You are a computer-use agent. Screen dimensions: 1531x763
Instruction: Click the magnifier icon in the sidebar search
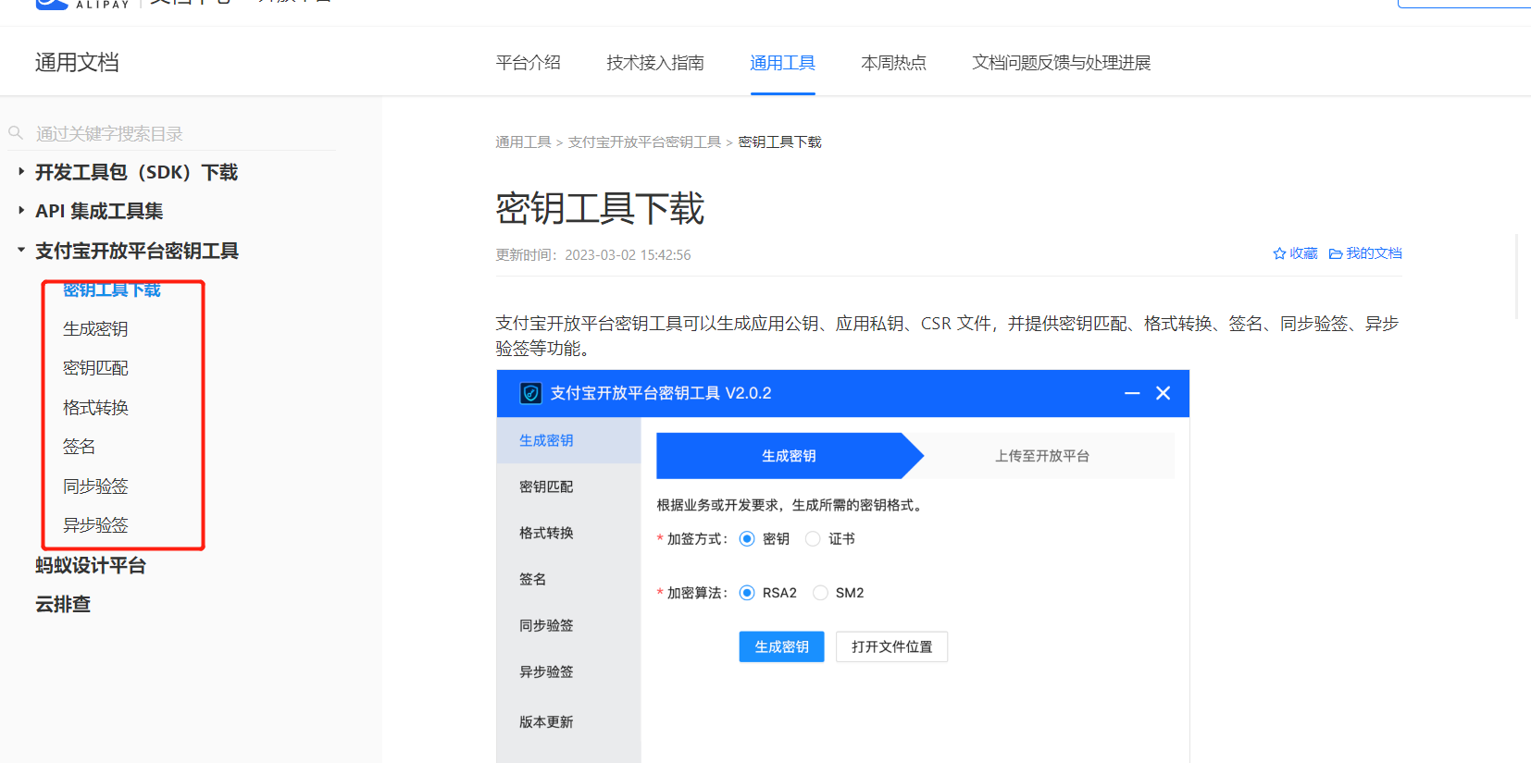[16, 133]
